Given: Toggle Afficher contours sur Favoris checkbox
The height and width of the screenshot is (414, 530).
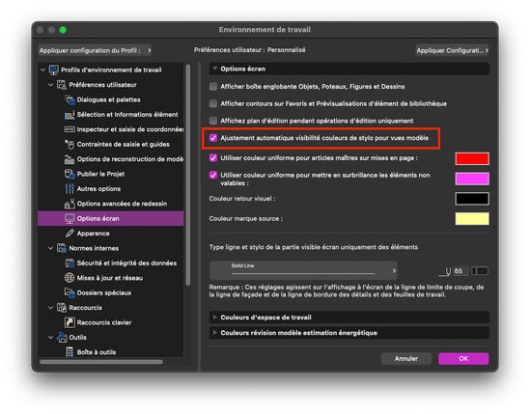Looking at the screenshot, I should pyautogui.click(x=213, y=103).
